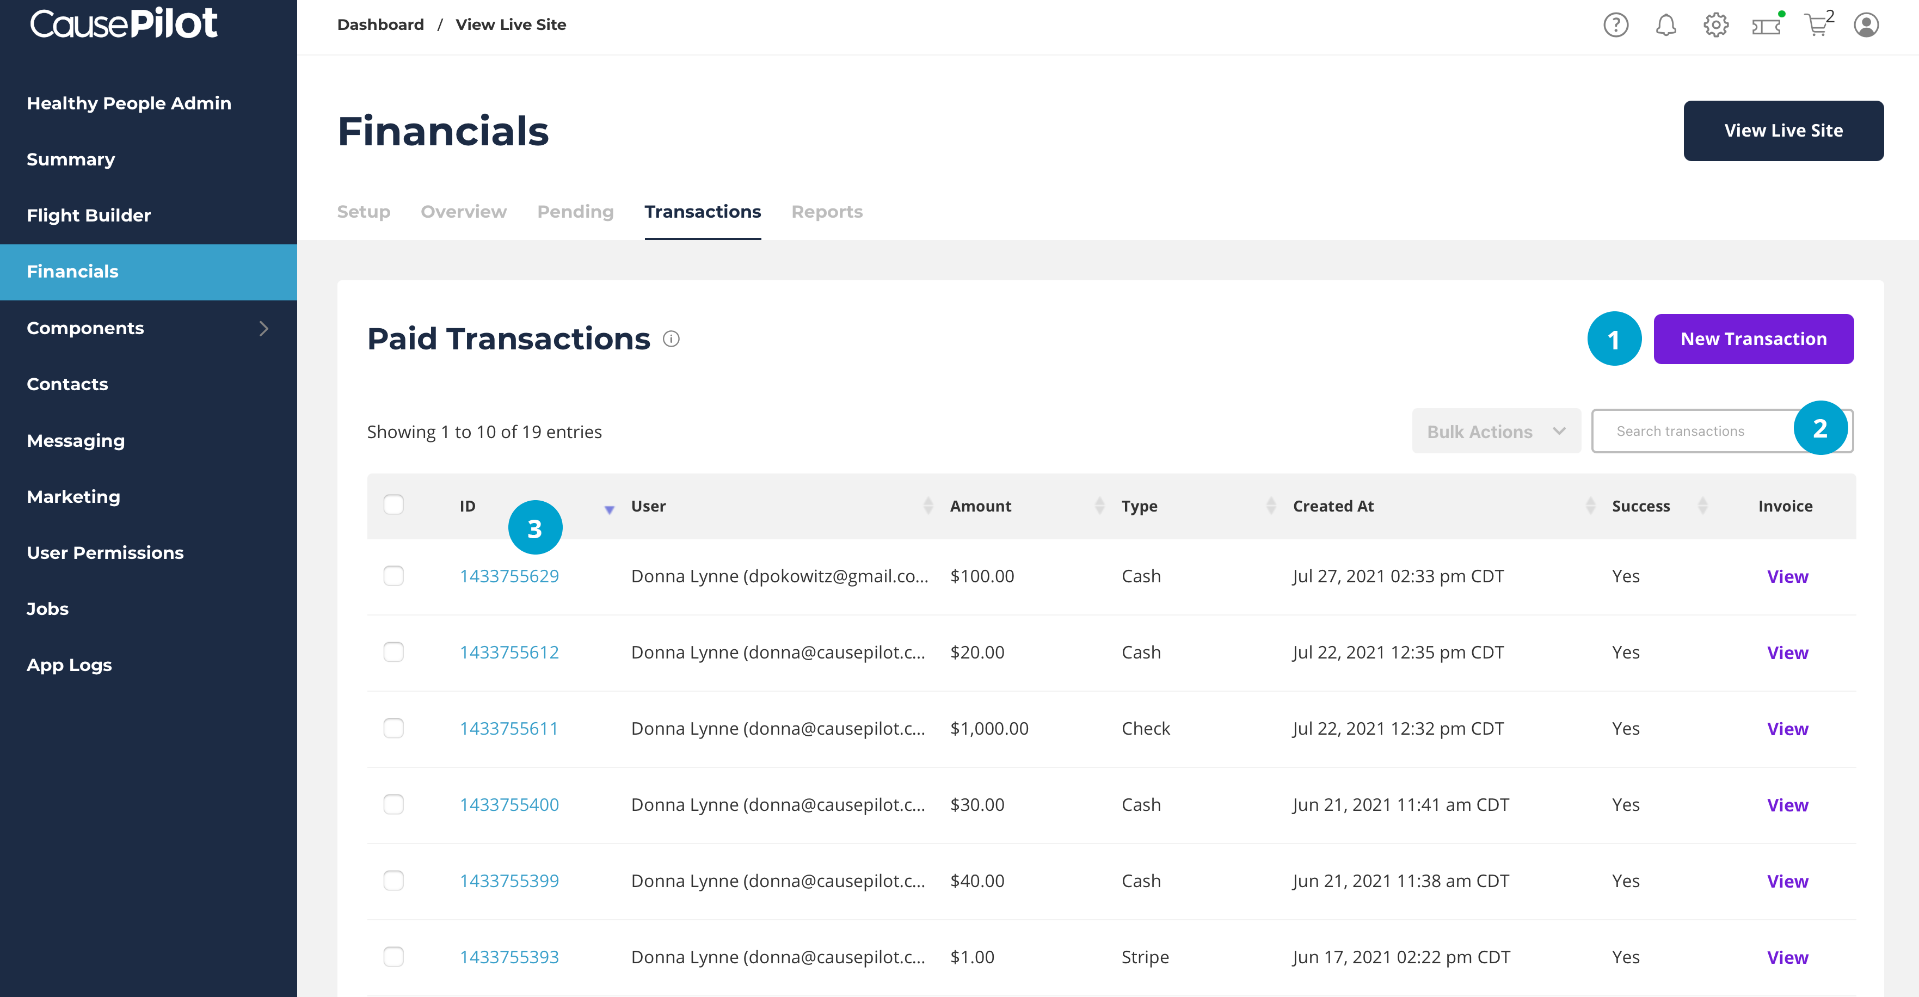Click the ticket icon in header
1919x997 pixels.
1766,26
